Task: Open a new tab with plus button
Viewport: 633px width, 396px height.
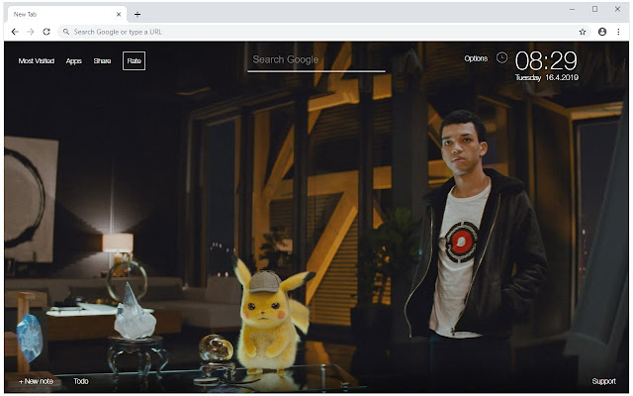Action: click(x=137, y=14)
